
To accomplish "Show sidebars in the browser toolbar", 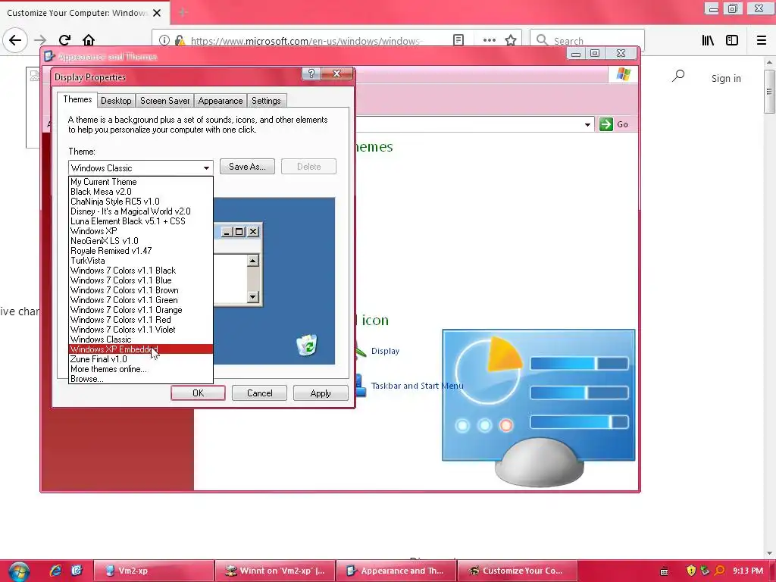I will [732, 40].
